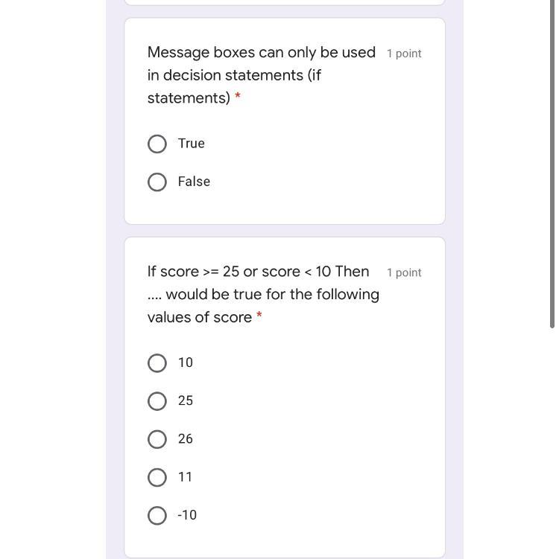Choose the radio circle for 10
Screen dimensions: 559x559
(157, 363)
